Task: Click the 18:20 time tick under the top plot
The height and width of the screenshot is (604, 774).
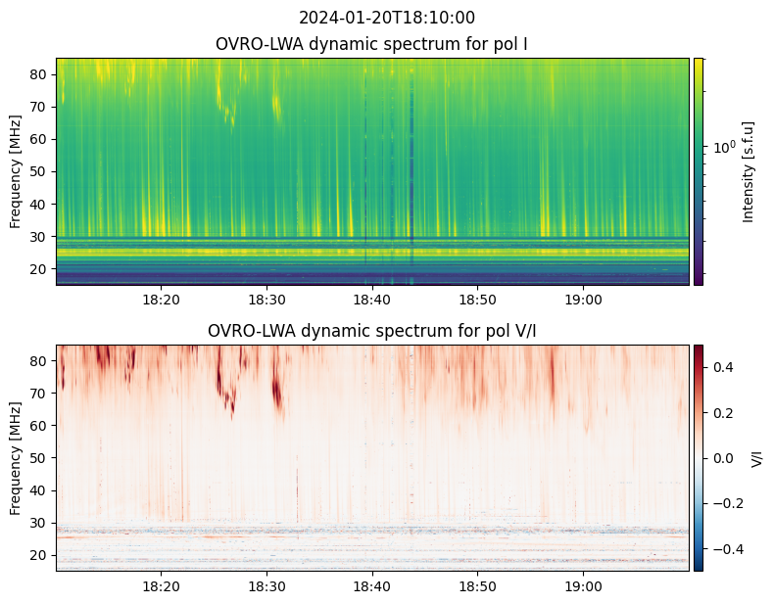Action: pos(161,299)
